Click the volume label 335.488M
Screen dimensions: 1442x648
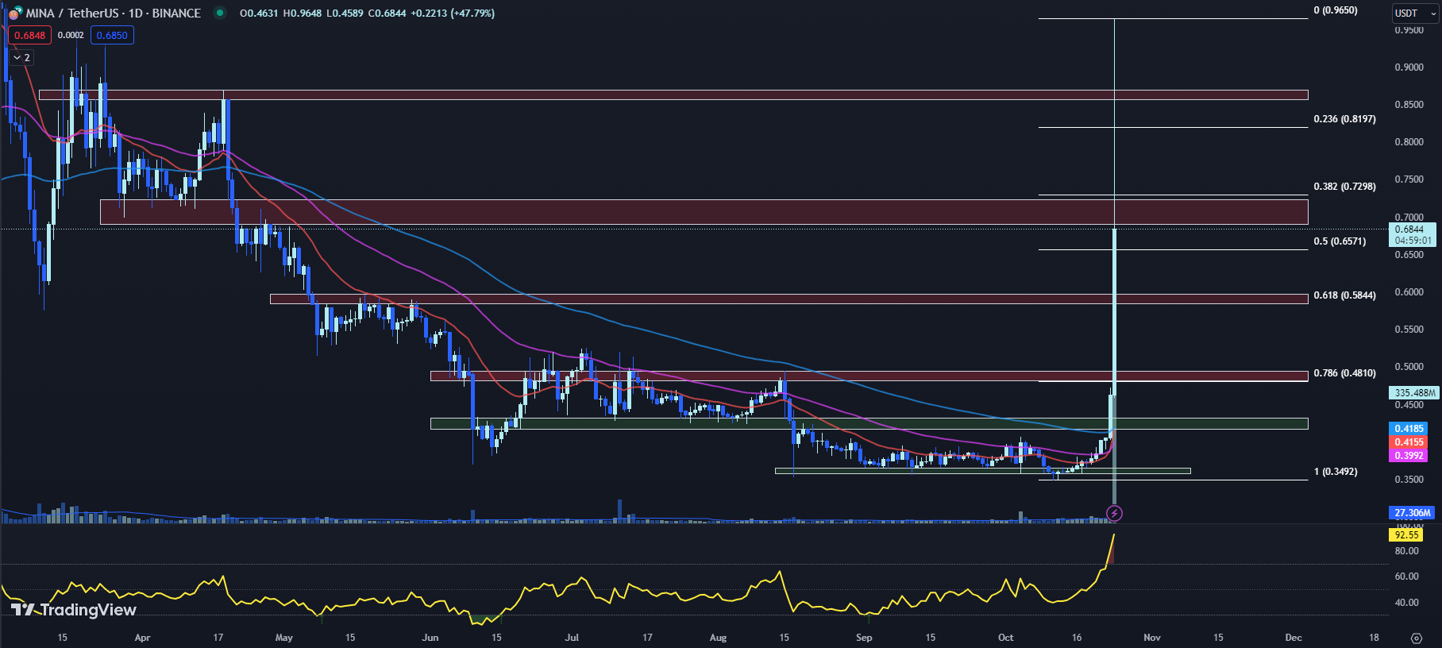1414,393
